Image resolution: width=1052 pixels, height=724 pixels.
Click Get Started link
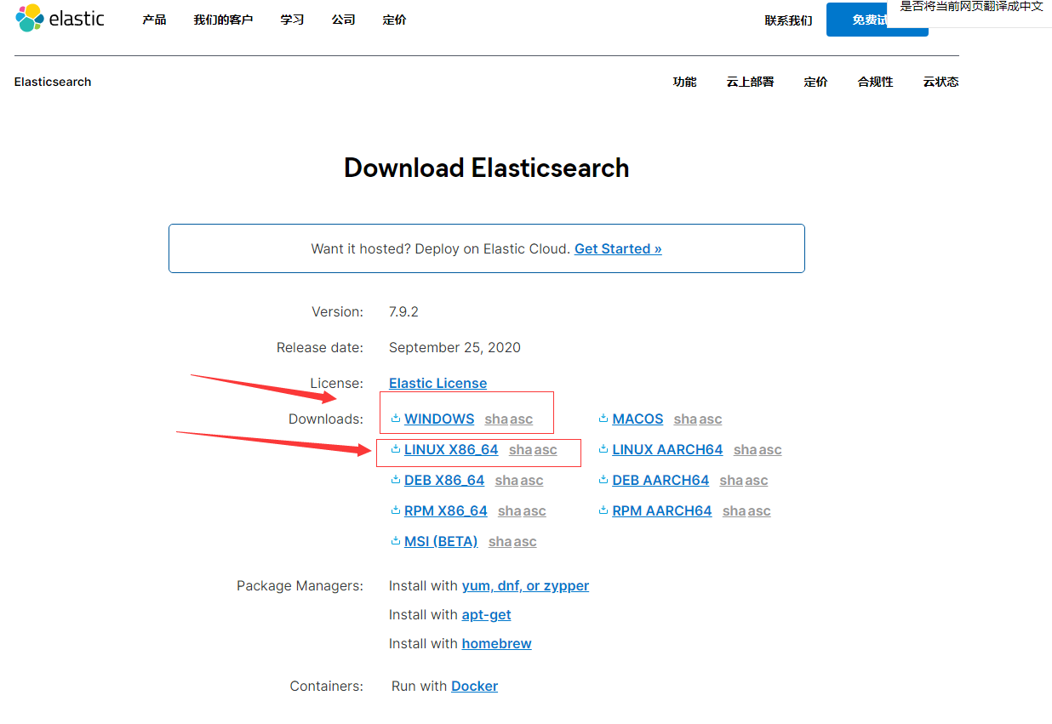click(x=618, y=248)
